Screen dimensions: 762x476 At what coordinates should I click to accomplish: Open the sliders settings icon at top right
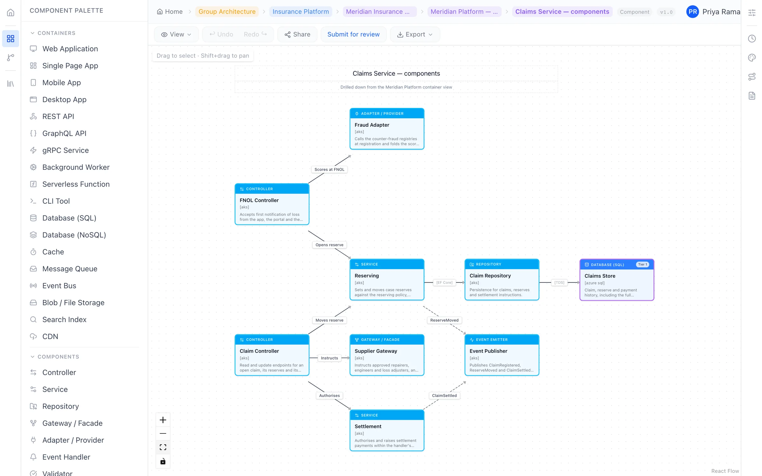752,13
